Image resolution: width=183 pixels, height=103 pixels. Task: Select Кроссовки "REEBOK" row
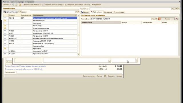40,54
